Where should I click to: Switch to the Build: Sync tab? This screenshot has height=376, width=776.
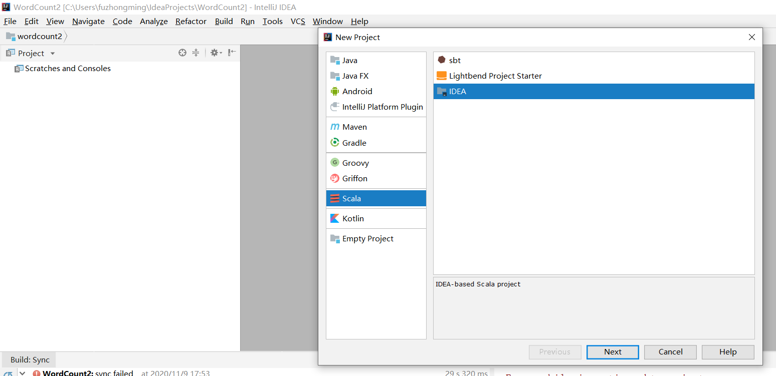28,359
